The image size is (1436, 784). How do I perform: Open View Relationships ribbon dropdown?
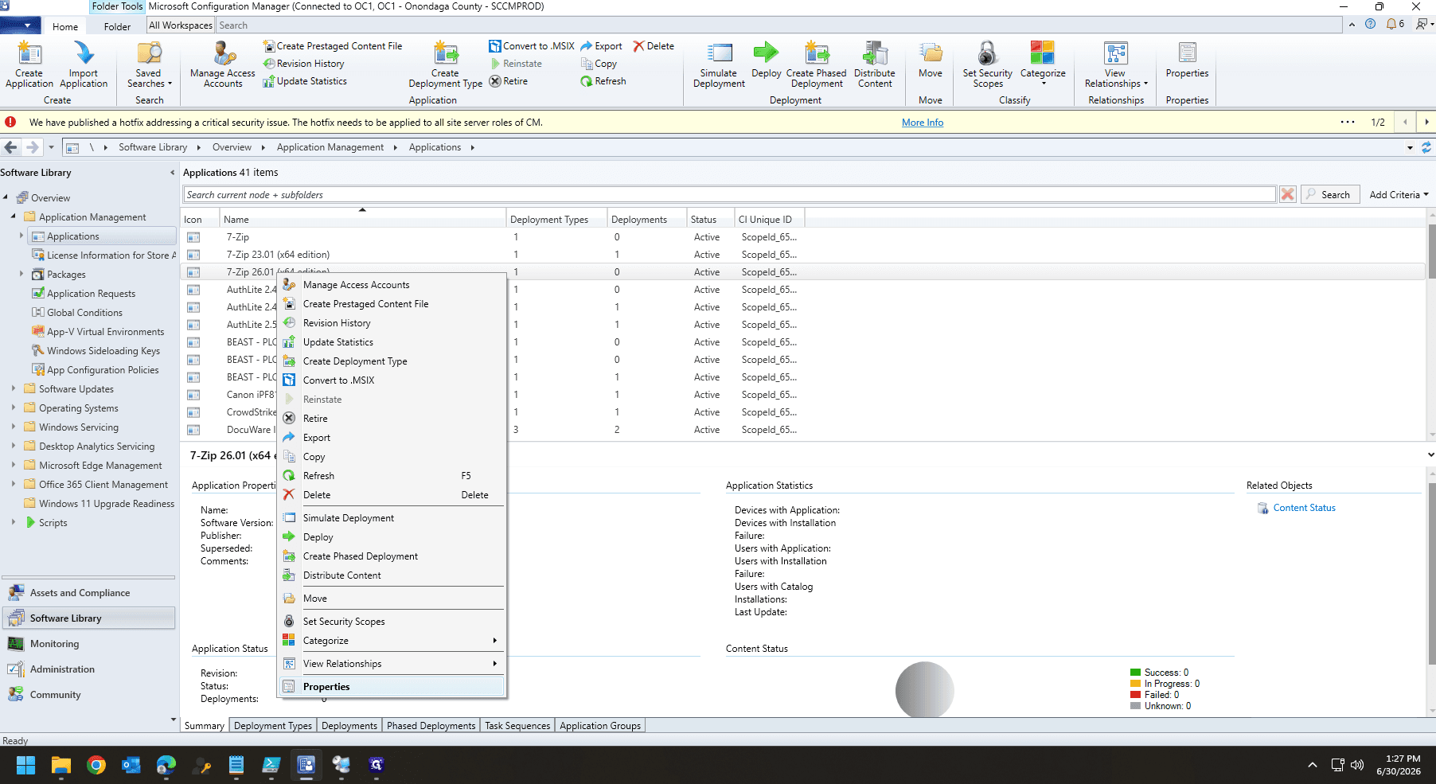1116,64
